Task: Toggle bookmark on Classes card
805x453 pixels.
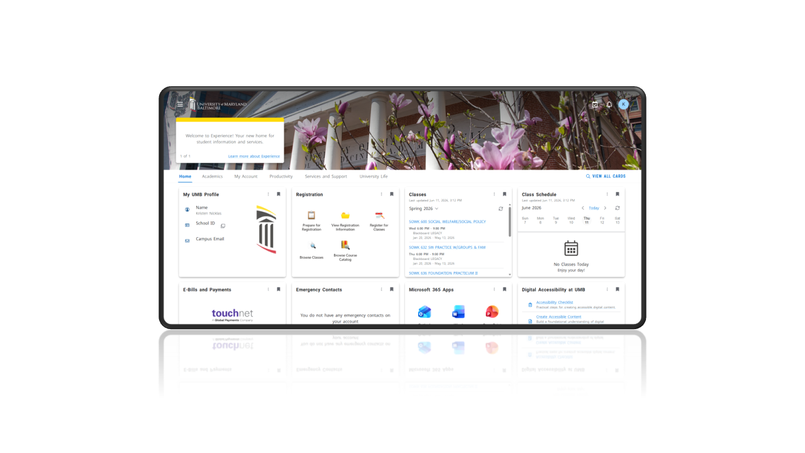Action: 504,194
